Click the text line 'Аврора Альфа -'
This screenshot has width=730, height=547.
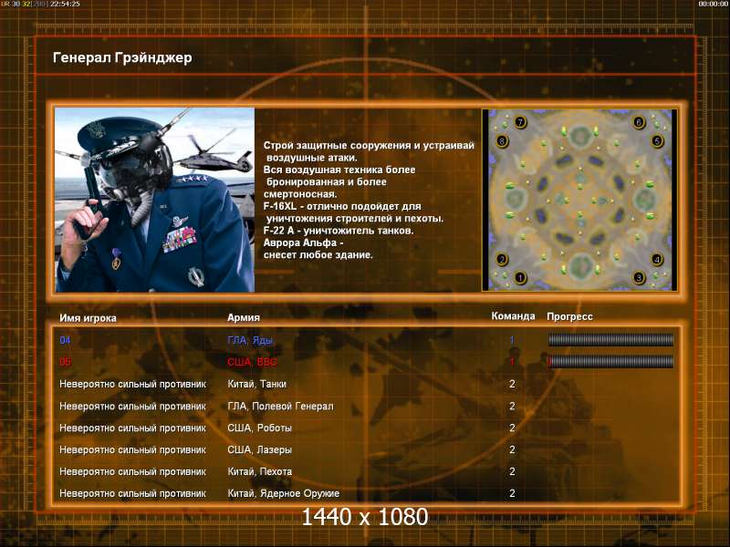[x=303, y=243]
